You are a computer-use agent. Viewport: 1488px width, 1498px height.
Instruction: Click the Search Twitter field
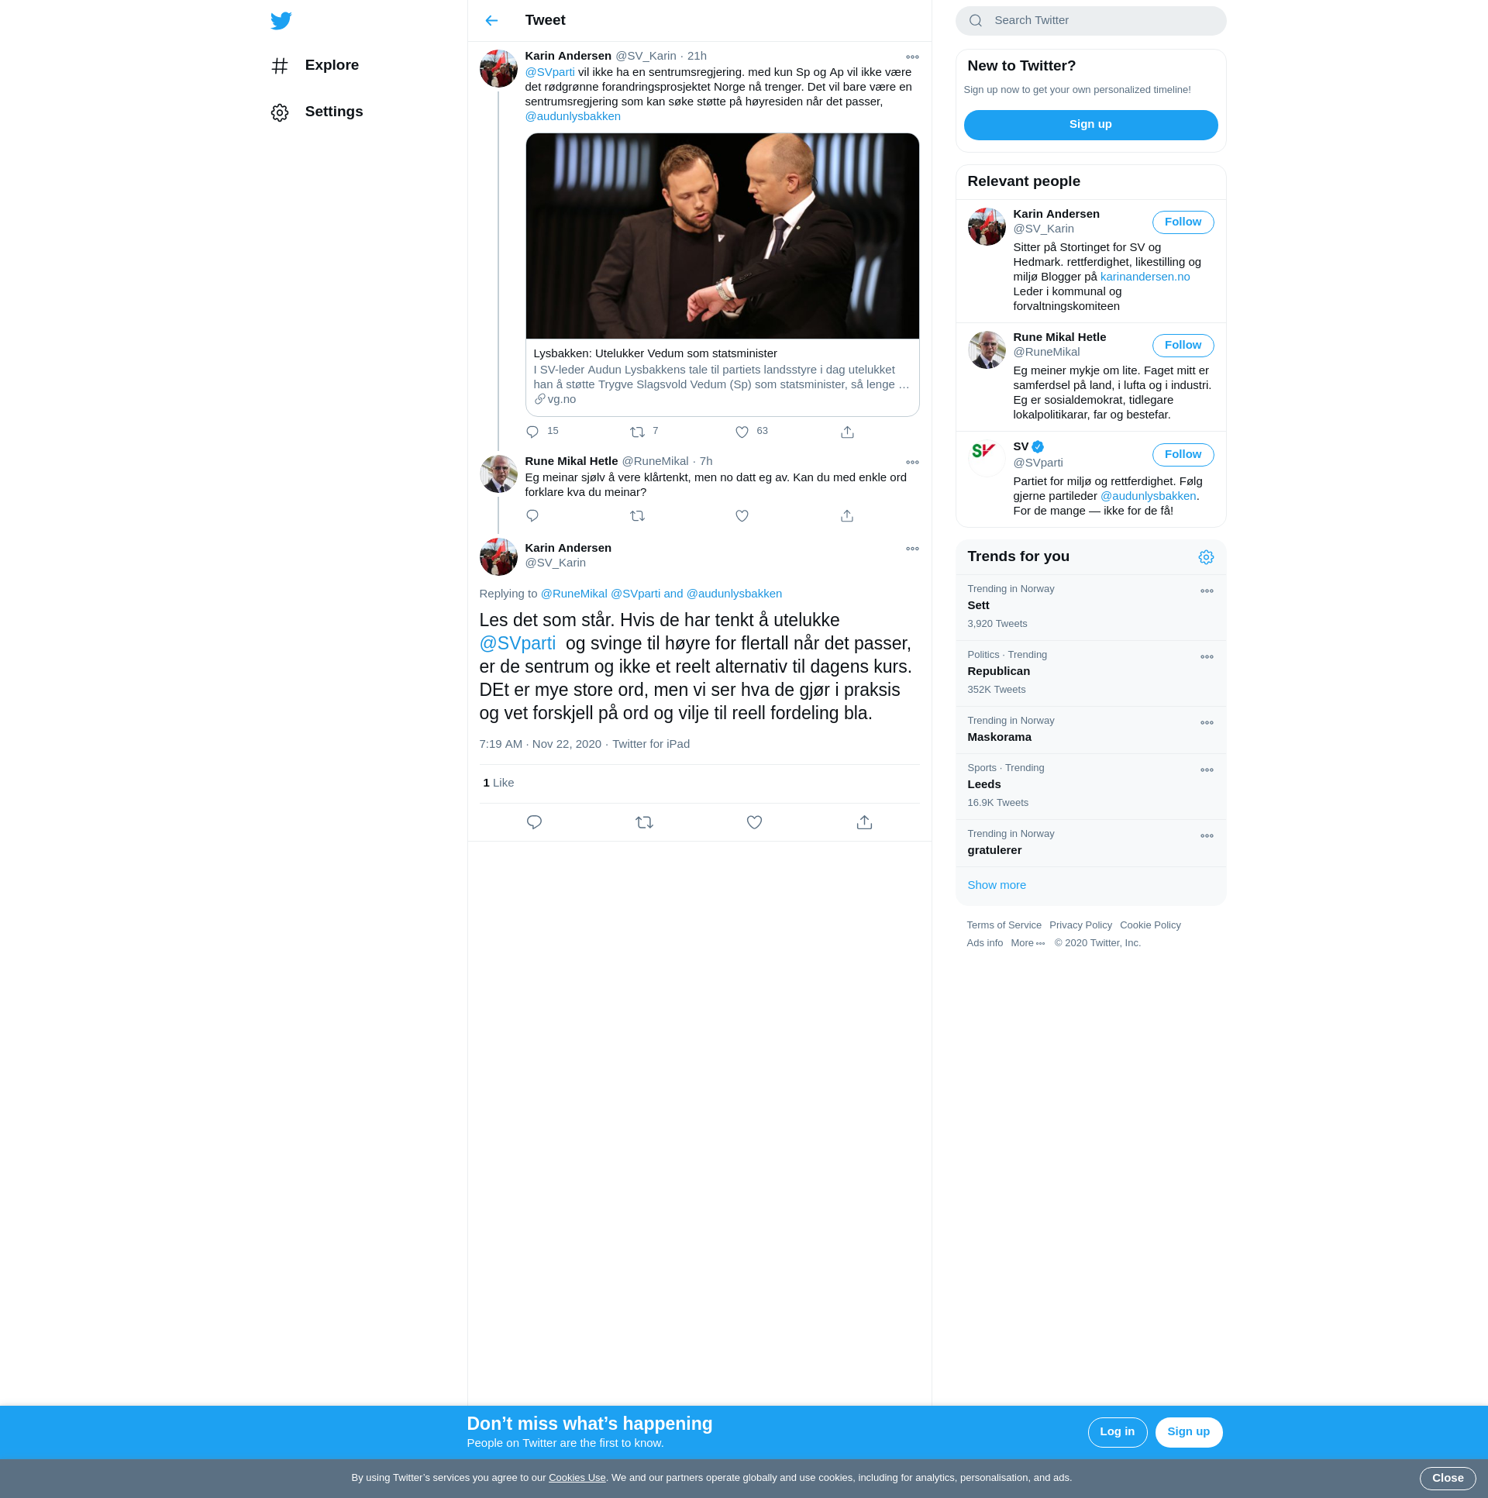(1101, 21)
